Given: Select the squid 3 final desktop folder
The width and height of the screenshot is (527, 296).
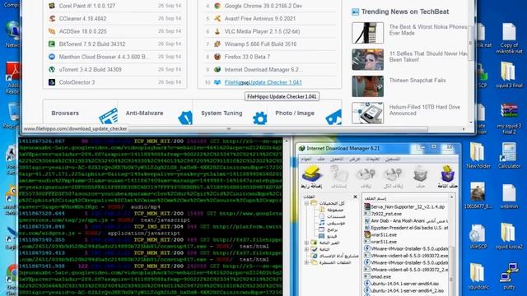Looking at the screenshot, I should [508, 72].
